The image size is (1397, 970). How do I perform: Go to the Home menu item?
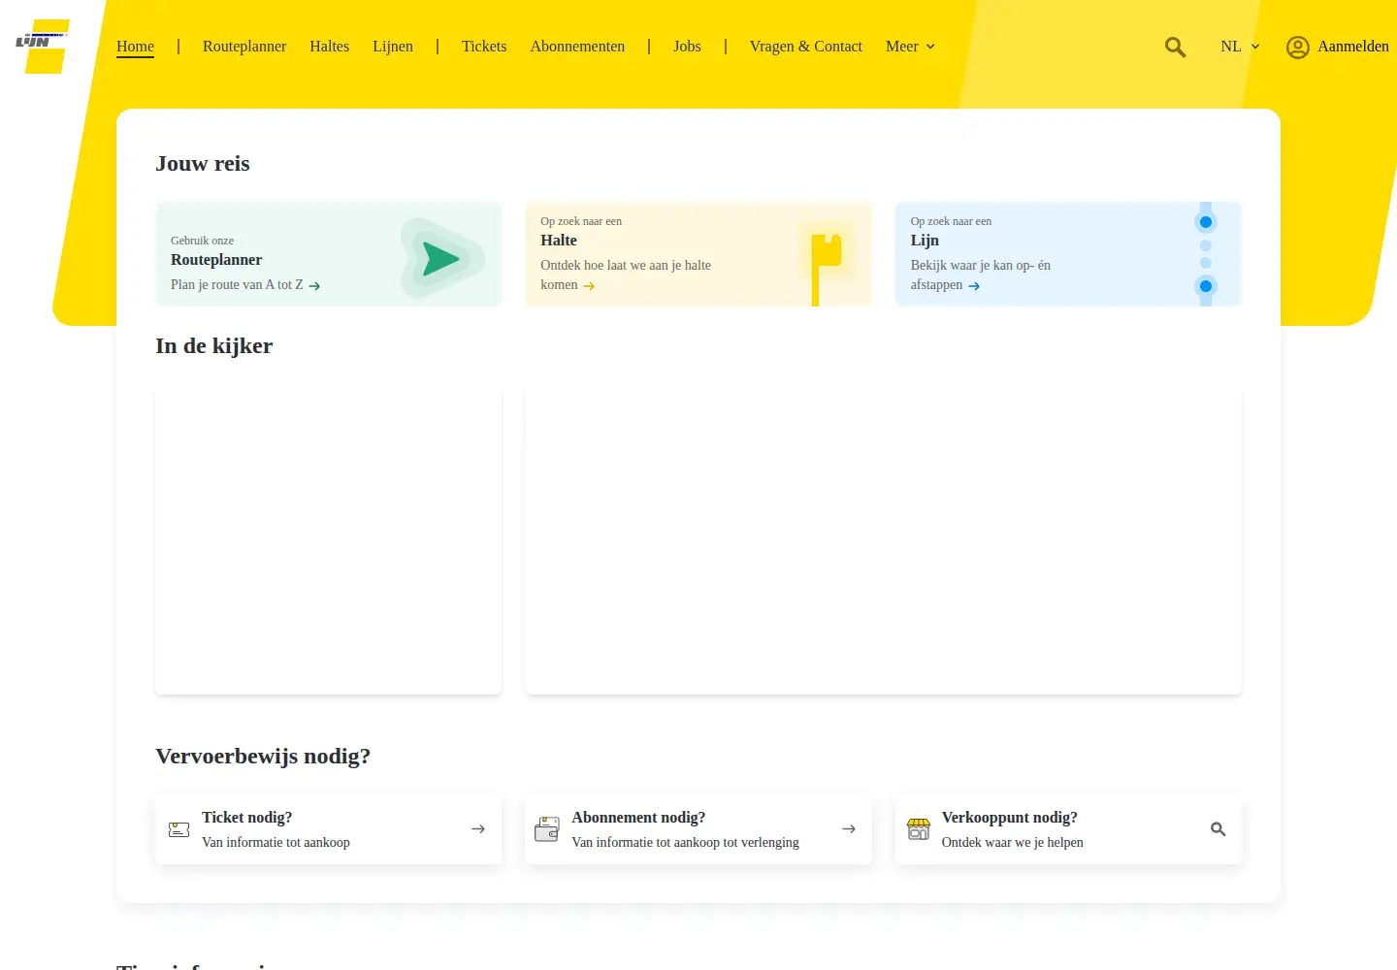[x=135, y=47]
